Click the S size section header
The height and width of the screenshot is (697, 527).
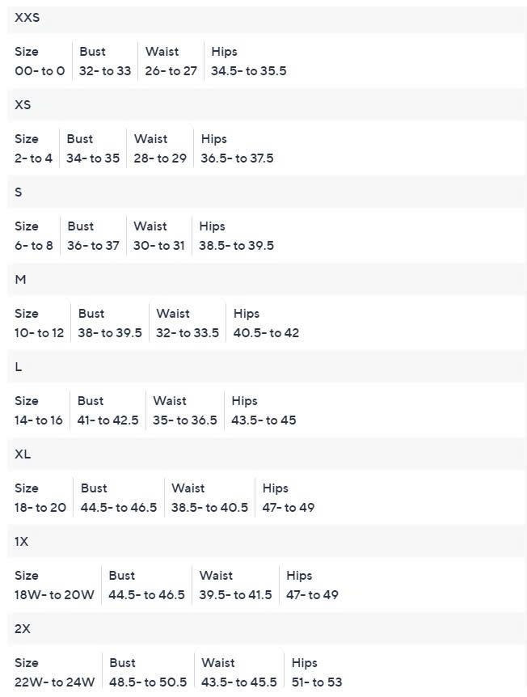click(19, 192)
